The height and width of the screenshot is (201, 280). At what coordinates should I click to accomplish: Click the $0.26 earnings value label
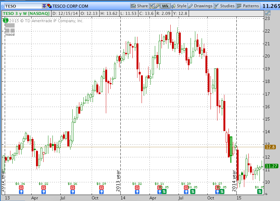click(x=72, y=184)
